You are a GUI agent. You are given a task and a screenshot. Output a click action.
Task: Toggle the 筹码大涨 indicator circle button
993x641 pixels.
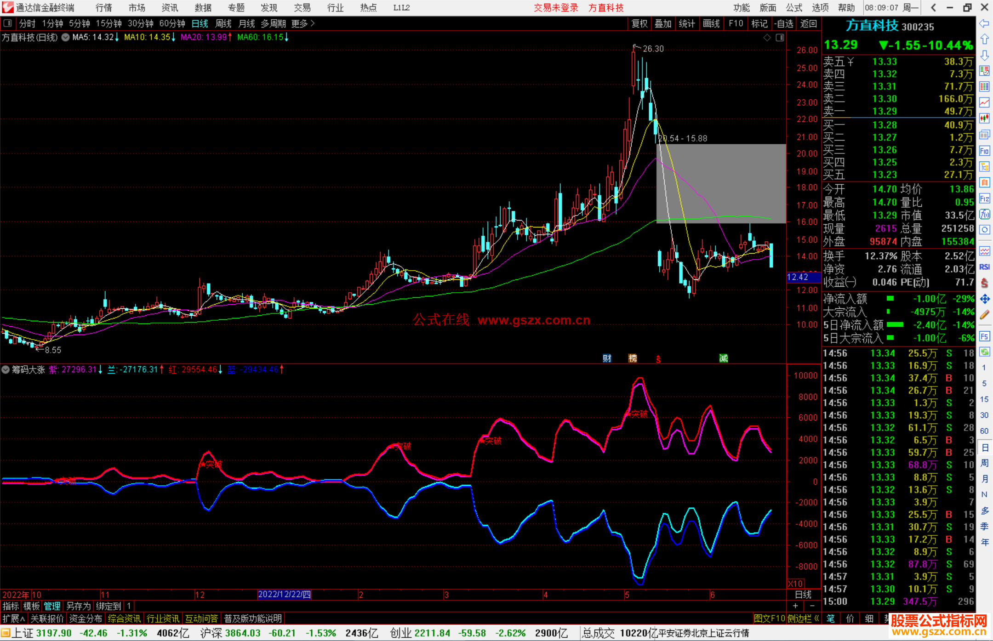coord(6,369)
